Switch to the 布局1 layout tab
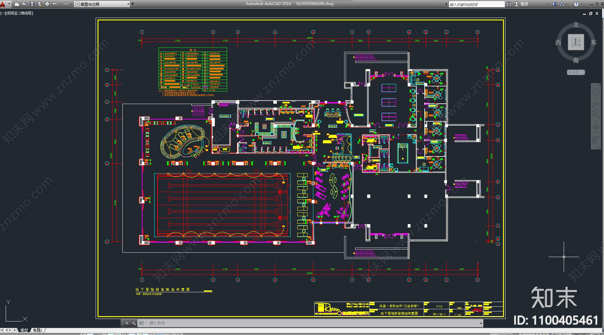The width and height of the screenshot is (604, 335). coord(37,330)
